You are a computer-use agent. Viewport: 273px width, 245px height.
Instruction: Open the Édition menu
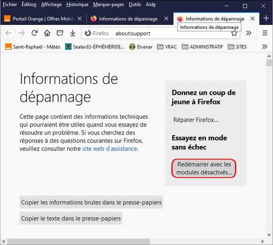coord(29,4)
